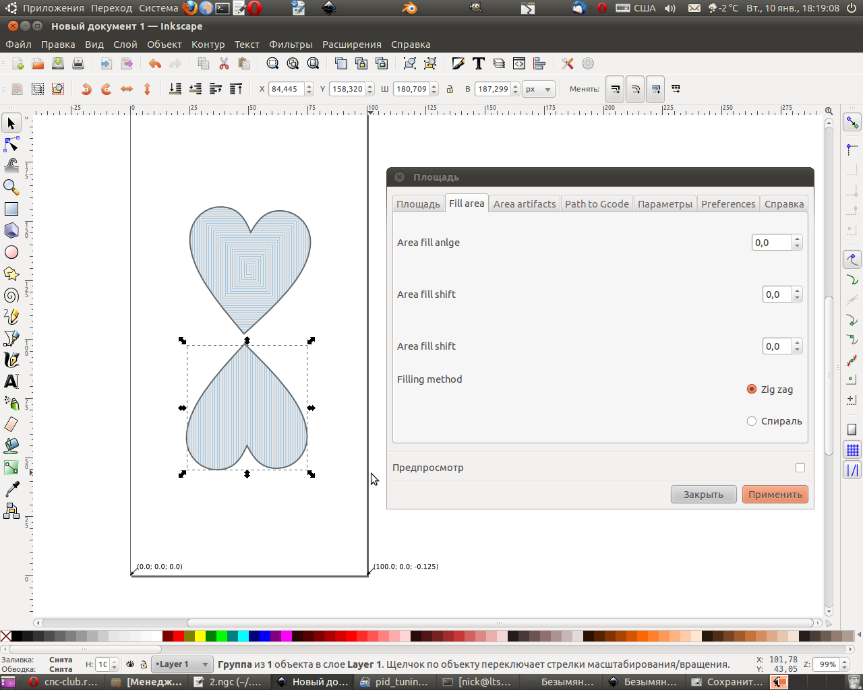Select the Eraser tool

point(11,425)
